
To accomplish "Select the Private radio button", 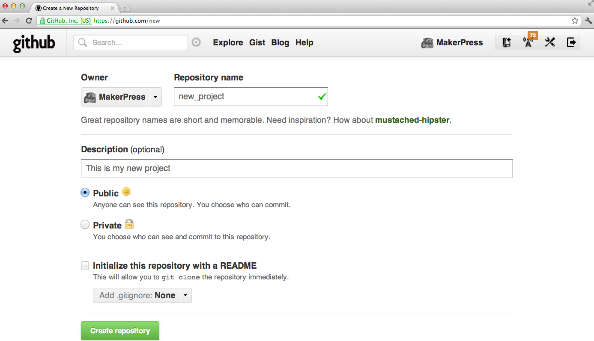I will point(85,225).
